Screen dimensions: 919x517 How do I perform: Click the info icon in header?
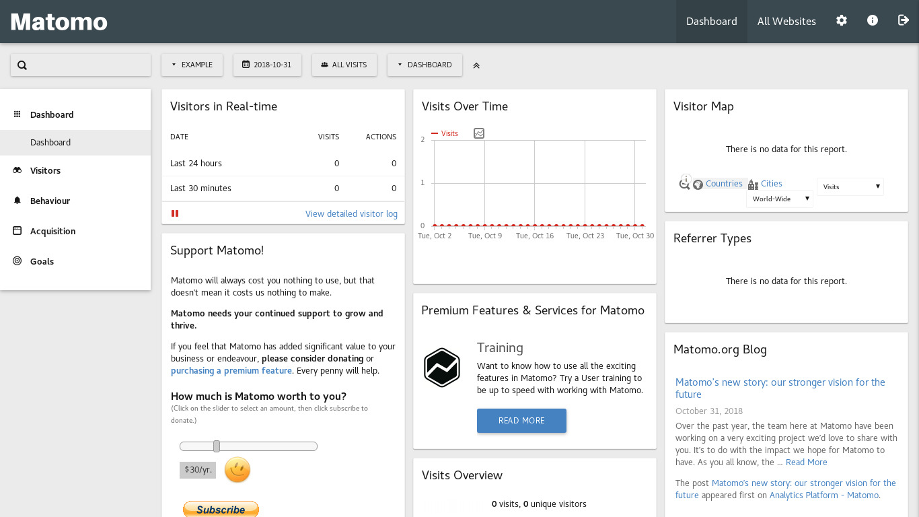[873, 21]
